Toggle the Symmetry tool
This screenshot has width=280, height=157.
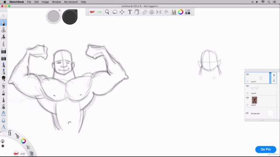coord(159,12)
